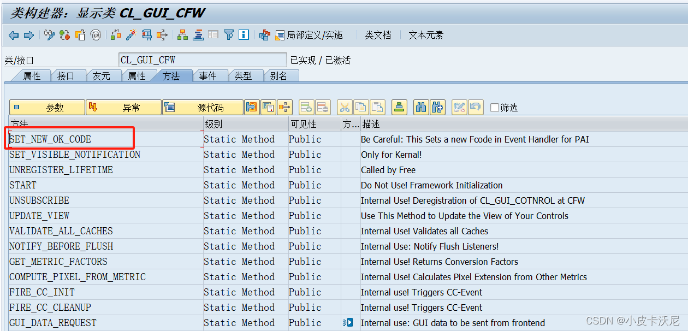688x331 pixels.
Task: Click the Sort icon in methods toolbar
Action: point(399,107)
